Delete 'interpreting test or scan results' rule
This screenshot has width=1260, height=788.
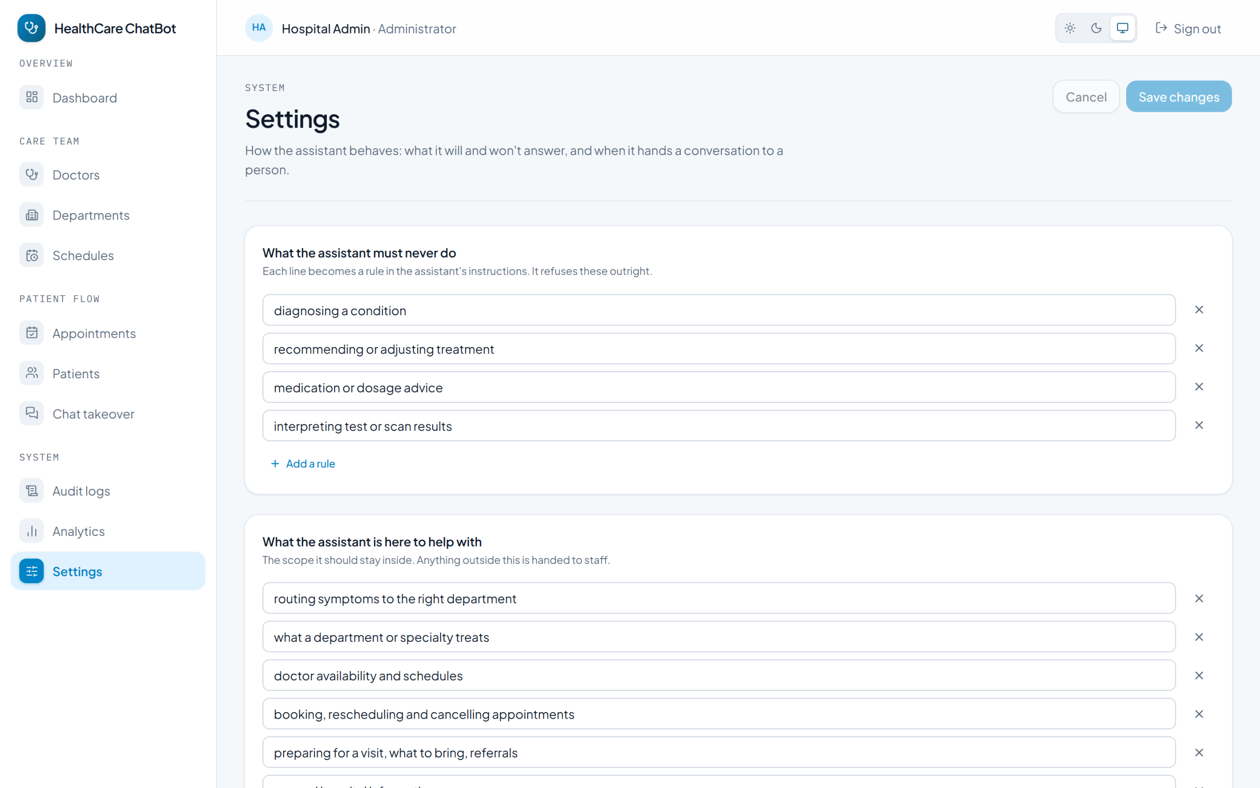click(1199, 425)
